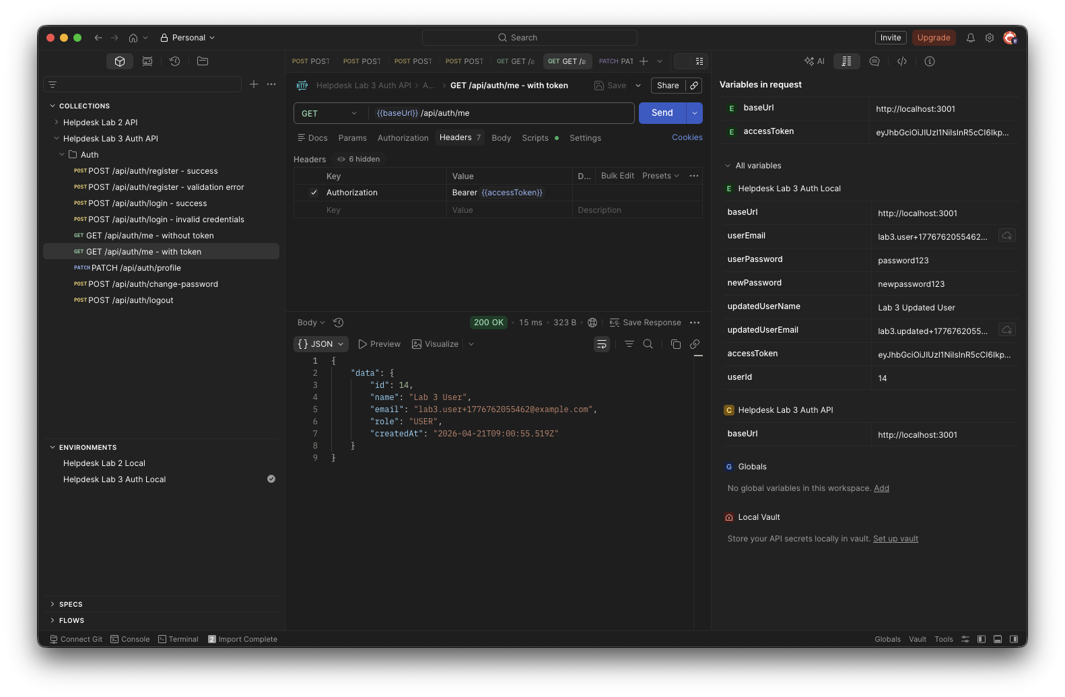Open the code snippet pane icon
Screen dimensions: 1065x697
[x=902, y=61]
